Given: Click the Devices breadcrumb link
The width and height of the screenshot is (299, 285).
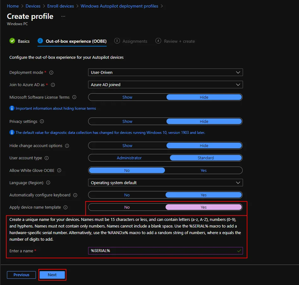Looking at the screenshot, I should 33,6.
